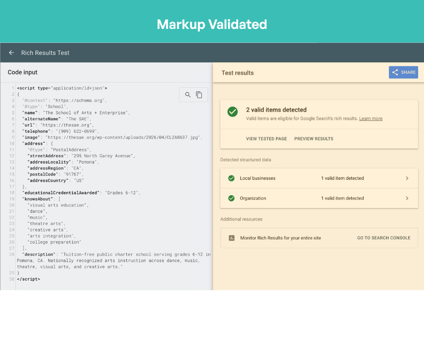Click GO TO SEARCH CONSOLE

pyautogui.click(x=384, y=238)
